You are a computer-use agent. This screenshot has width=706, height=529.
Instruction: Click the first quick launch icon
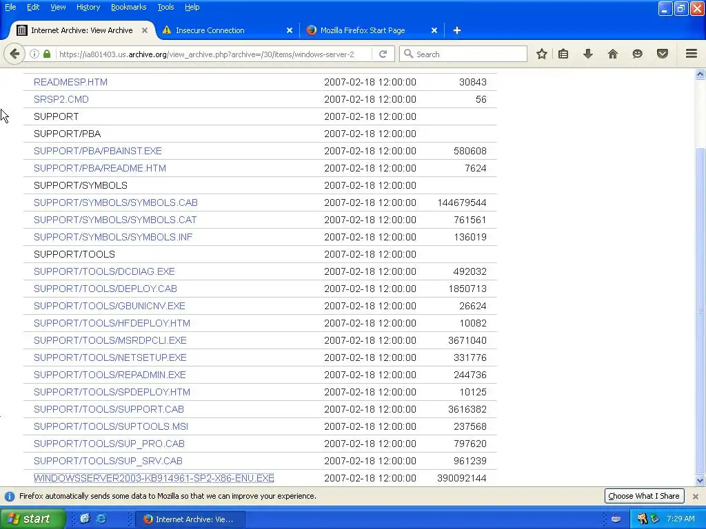click(85, 519)
